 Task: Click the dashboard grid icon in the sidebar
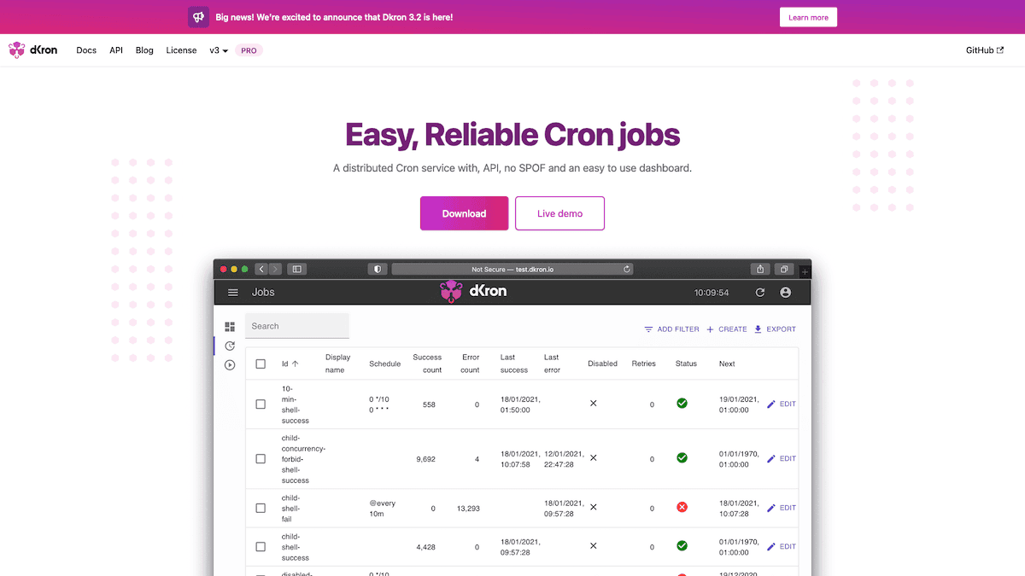pyautogui.click(x=229, y=327)
